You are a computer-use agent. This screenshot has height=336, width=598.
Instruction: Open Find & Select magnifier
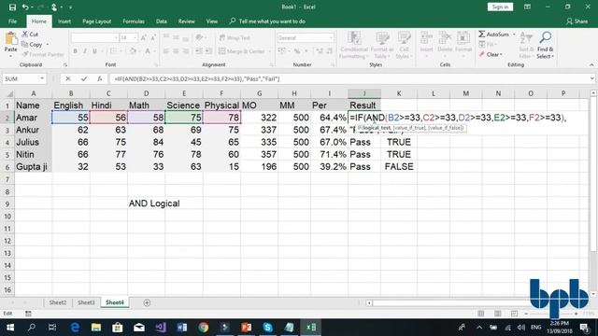click(545, 45)
